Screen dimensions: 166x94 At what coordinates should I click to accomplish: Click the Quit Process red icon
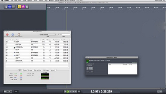(x=7, y=35)
